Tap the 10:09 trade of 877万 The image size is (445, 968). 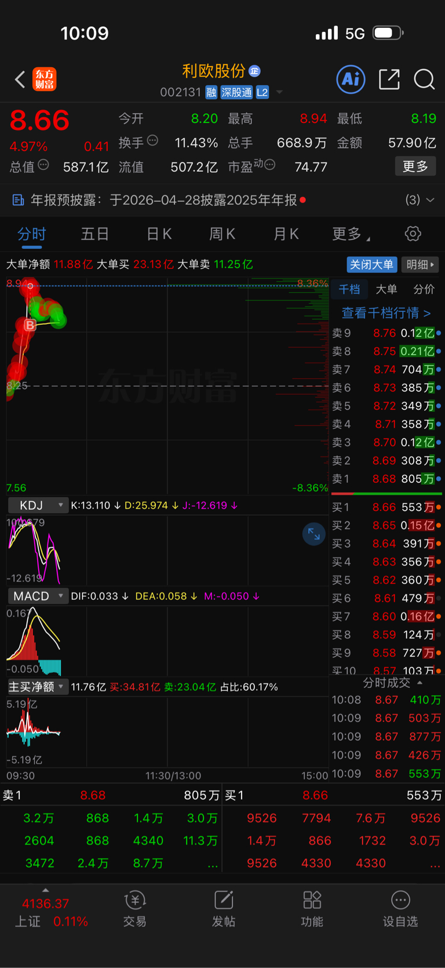[386, 737]
